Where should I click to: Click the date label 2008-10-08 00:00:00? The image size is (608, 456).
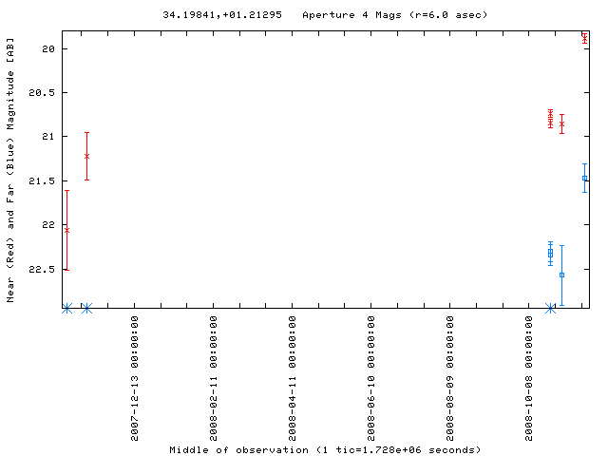(x=529, y=378)
